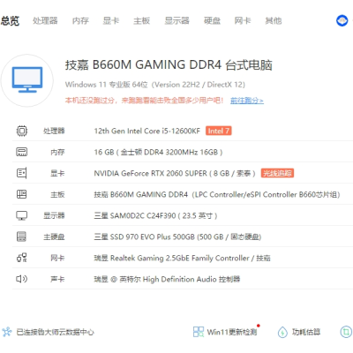
Task: Click the red benchmark prompt text
Action: click(x=145, y=101)
